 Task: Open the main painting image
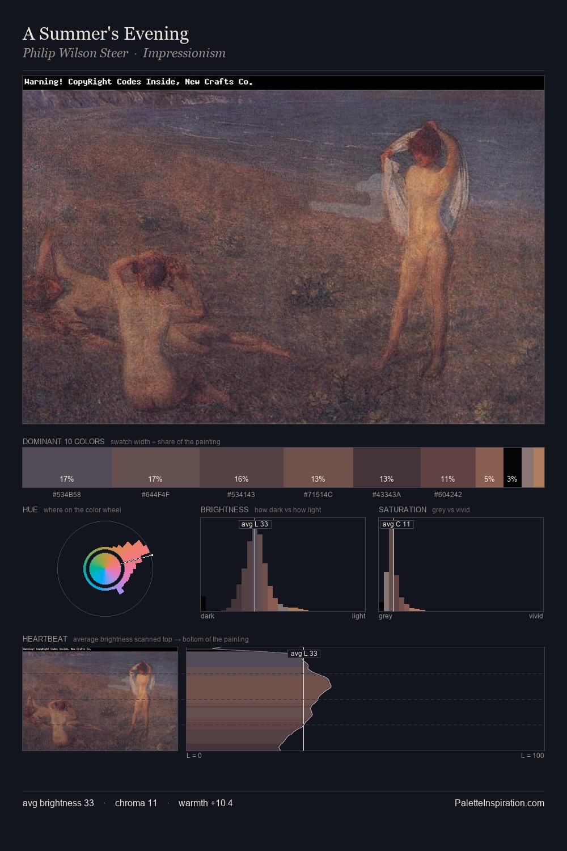point(283,250)
